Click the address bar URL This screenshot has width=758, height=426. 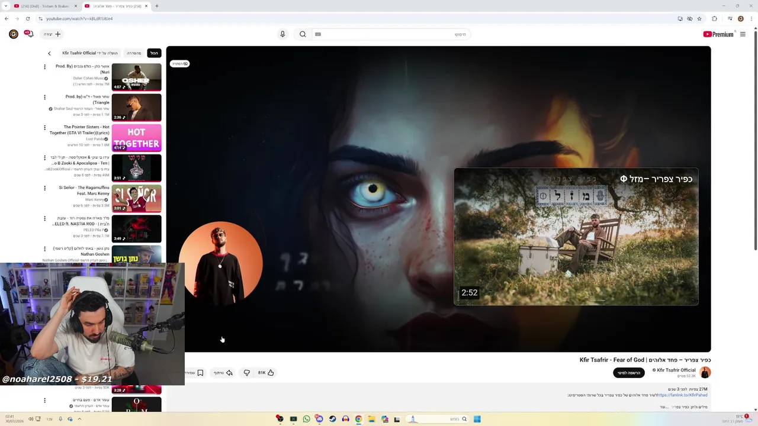pyautogui.click(x=79, y=18)
